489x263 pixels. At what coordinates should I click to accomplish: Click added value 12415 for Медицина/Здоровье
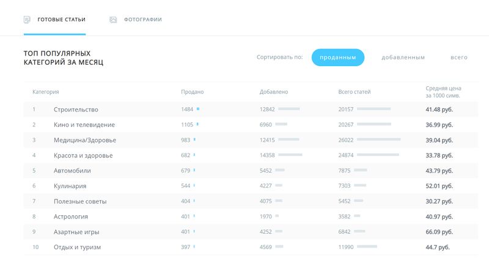tap(267, 140)
